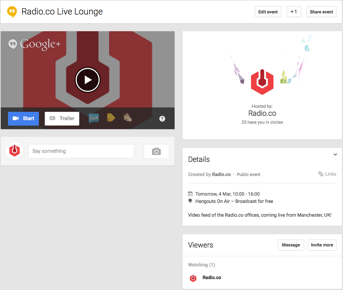343x290 pixels.
Task: Click the 25 have you in circles text
Action: (x=262, y=122)
